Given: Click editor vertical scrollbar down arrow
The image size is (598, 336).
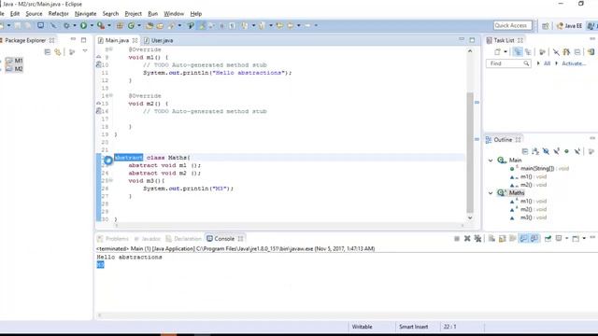Looking at the screenshot, I should point(470,217).
